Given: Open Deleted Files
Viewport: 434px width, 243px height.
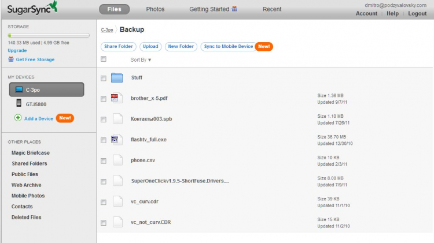Looking at the screenshot, I should [x=26, y=218].
